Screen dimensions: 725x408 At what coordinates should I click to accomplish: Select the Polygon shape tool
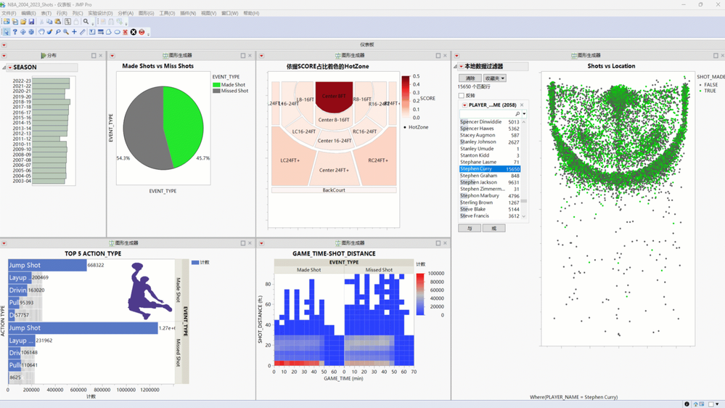coord(109,32)
